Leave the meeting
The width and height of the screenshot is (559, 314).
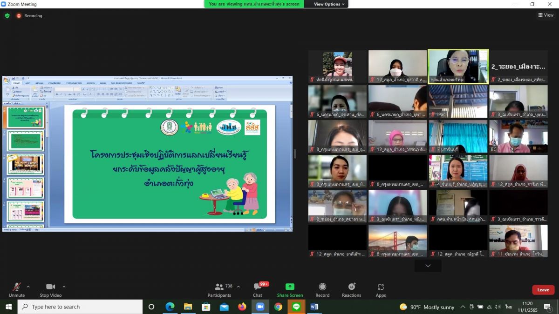[x=543, y=290]
